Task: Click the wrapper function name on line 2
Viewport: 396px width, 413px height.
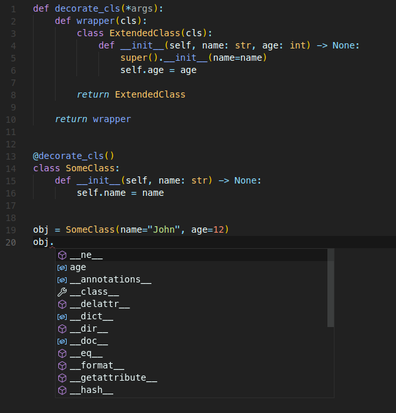Action: [x=95, y=21]
